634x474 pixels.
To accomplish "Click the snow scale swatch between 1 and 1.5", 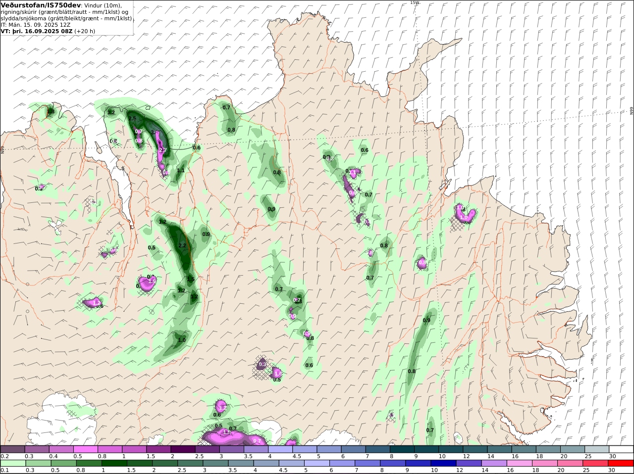I will click(134, 449).
